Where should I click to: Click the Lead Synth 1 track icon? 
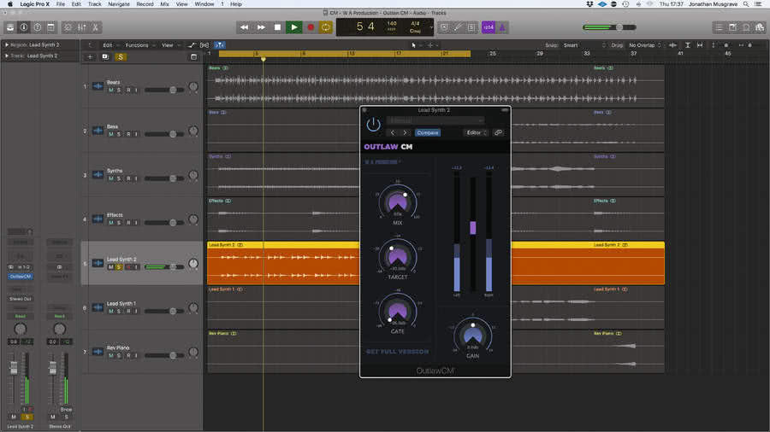98,307
